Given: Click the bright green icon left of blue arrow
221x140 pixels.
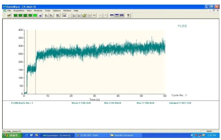Looking at the screenshot, I should point(35,15).
